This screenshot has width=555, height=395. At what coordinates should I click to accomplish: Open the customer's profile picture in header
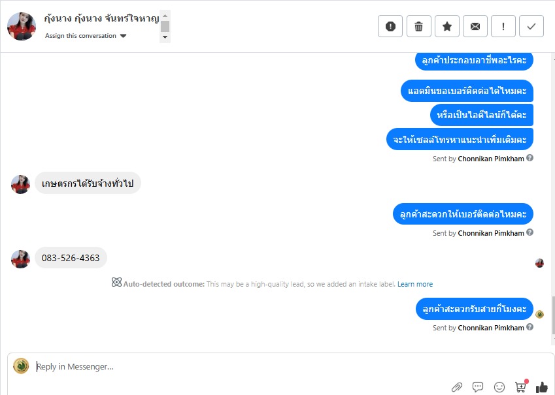point(21,26)
